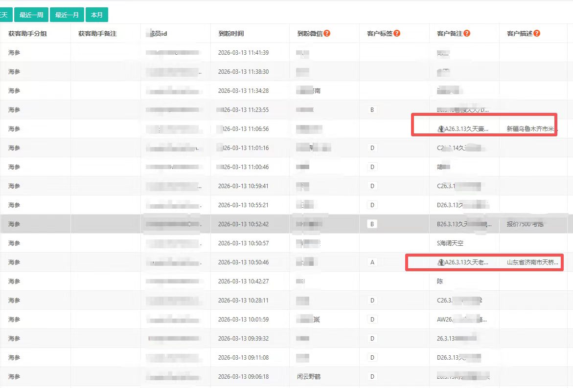
Task: Click the avatar icon in the 11:06:56 row remark
Action: pyautogui.click(x=440, y=129)
